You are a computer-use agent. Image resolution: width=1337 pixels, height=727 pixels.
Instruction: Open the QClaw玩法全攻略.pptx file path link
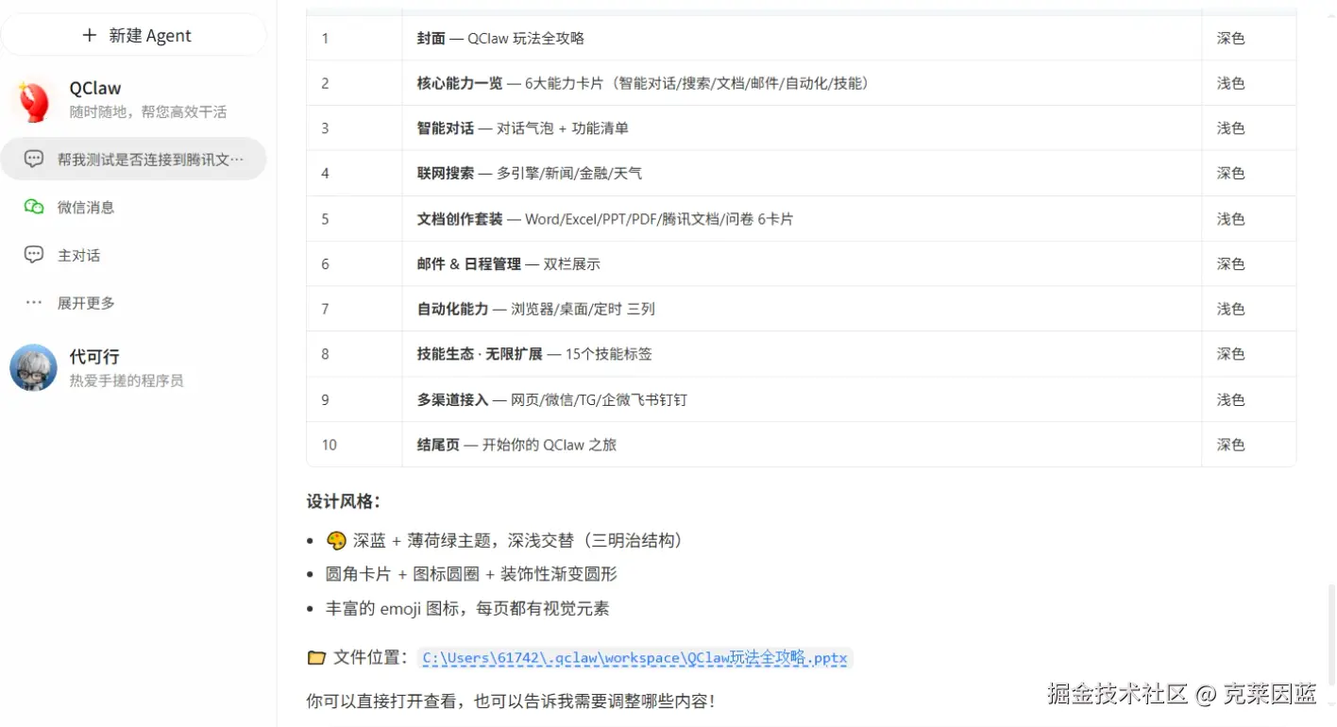(x=635, y=658)
